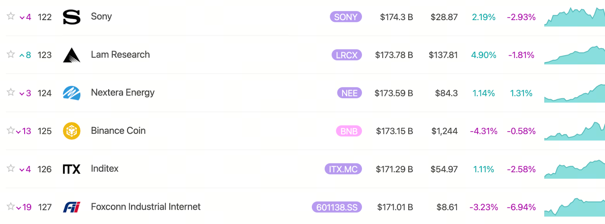The height and width of the screenshot is (224, 605).
Task: Select the Foxconn Industrial Internet name
Action: click(x=146, y=207)
